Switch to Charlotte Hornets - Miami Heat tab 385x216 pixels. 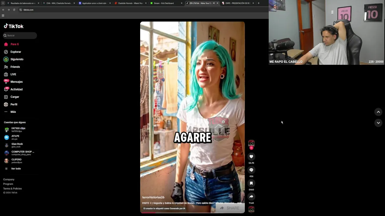coord(130,3)
